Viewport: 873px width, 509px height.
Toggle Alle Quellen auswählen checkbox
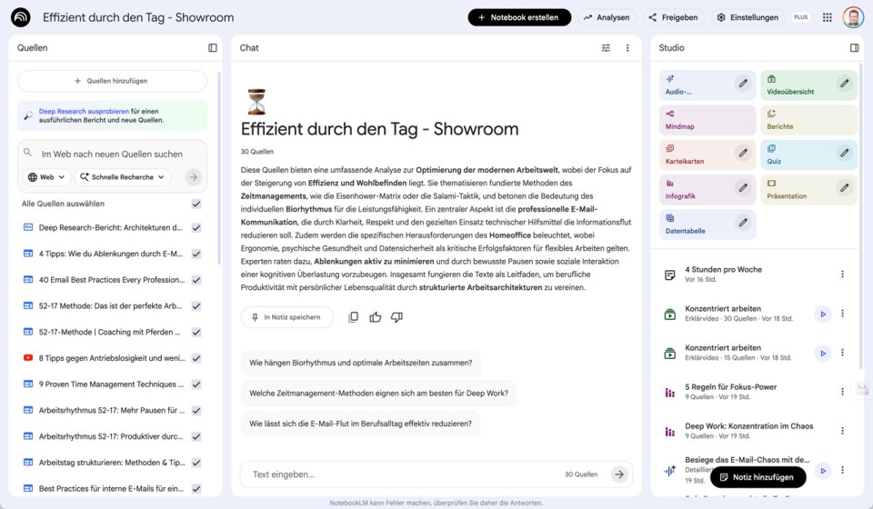[196, 205]
